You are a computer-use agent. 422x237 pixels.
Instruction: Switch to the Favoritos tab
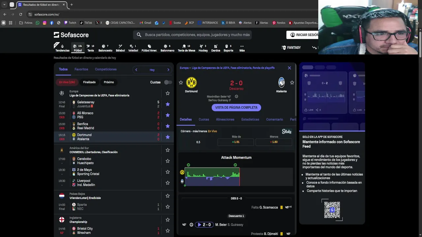81,69
